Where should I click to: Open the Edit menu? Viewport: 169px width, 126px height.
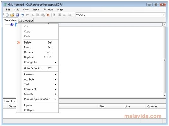point(16,9)
